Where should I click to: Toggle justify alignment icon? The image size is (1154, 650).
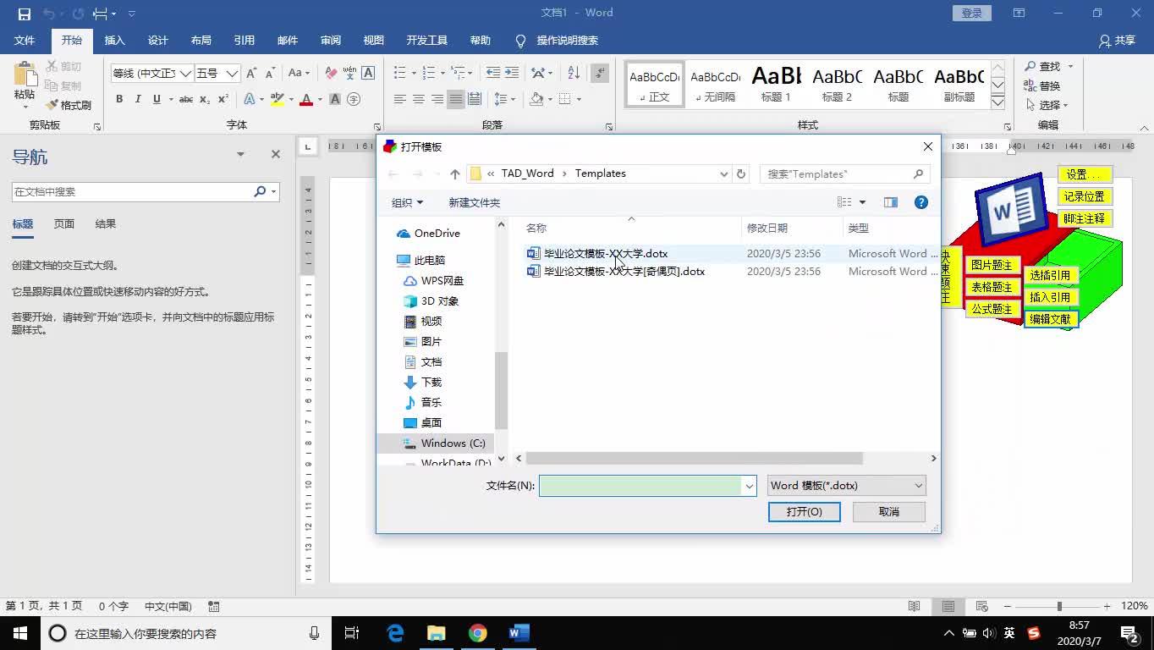[x=456, y=99]
